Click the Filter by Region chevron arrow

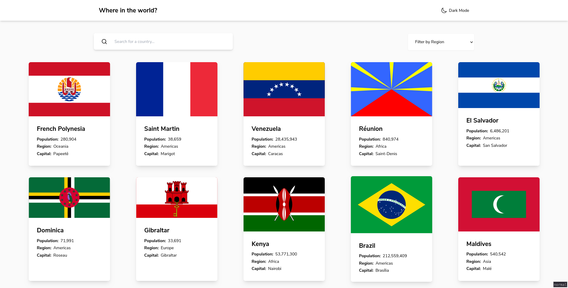click(x=471, y=42)
